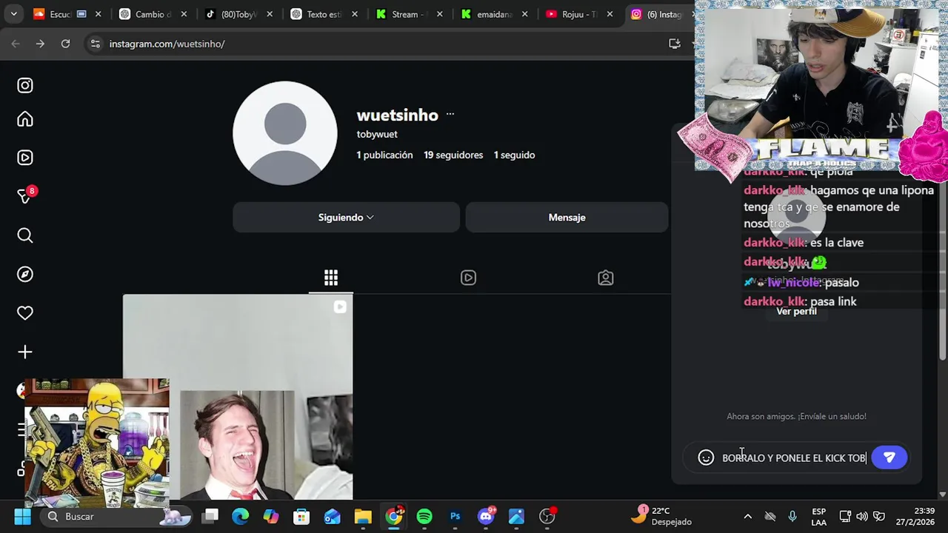Go forward with browser forward arrow

[x=40, y=44]
